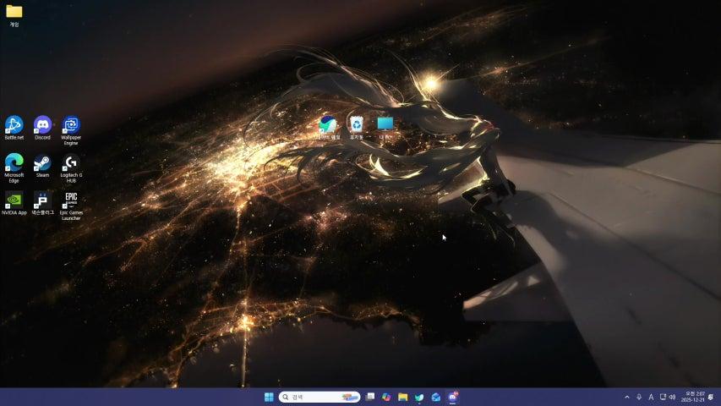Open File Explorer from the taskbar

click(x=403, y=397)
